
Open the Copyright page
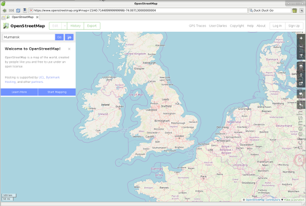point(237,26)
